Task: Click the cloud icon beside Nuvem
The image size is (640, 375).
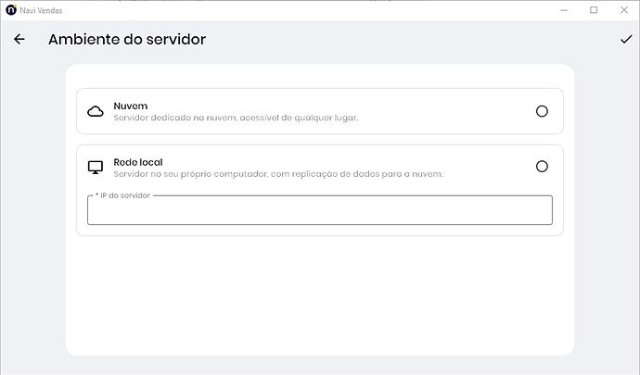Action: click(95, 112)
